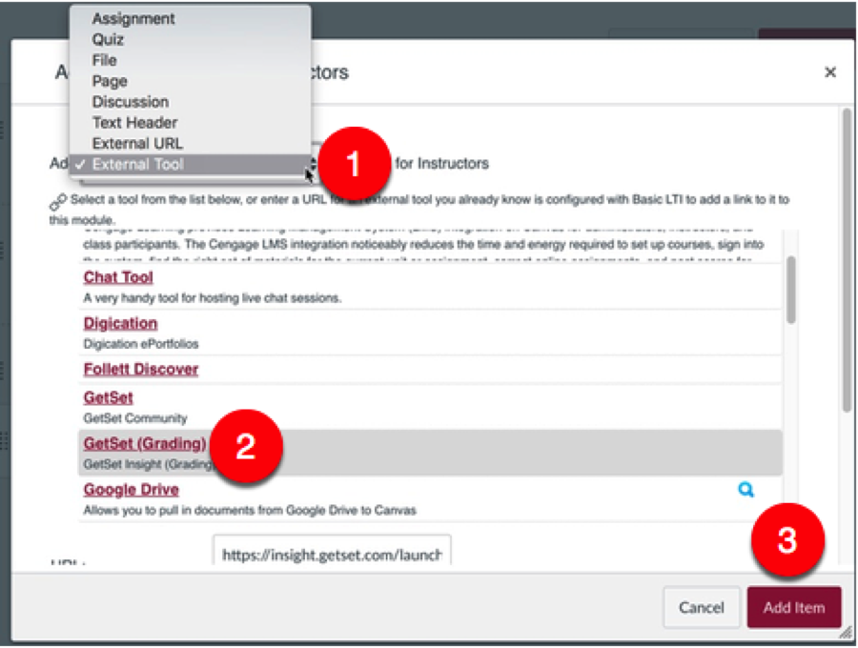Confirm the checked External Tool option

click(x=138, y=163)
